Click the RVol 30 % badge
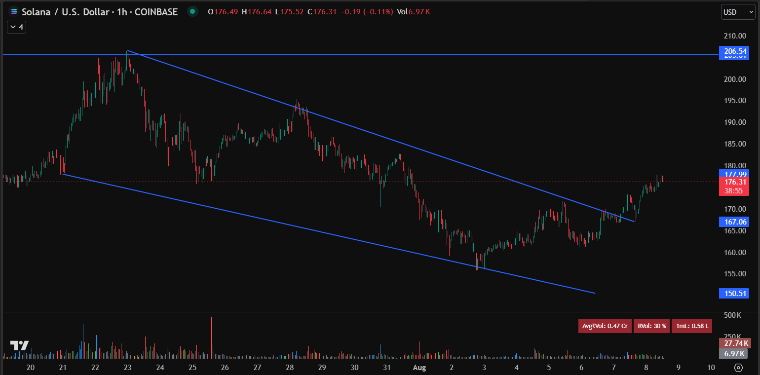760x375 pixels. point(651,326)
